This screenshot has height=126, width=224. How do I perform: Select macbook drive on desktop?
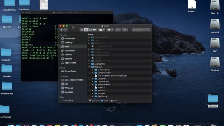[215, 26]
